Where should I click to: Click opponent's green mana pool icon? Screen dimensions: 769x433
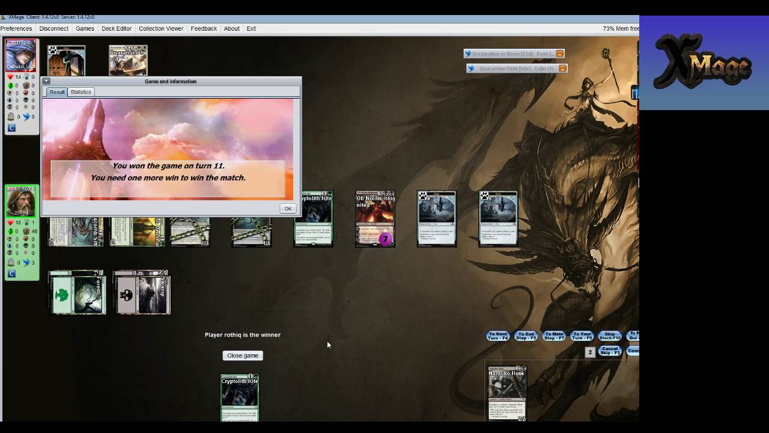point(10,85)
